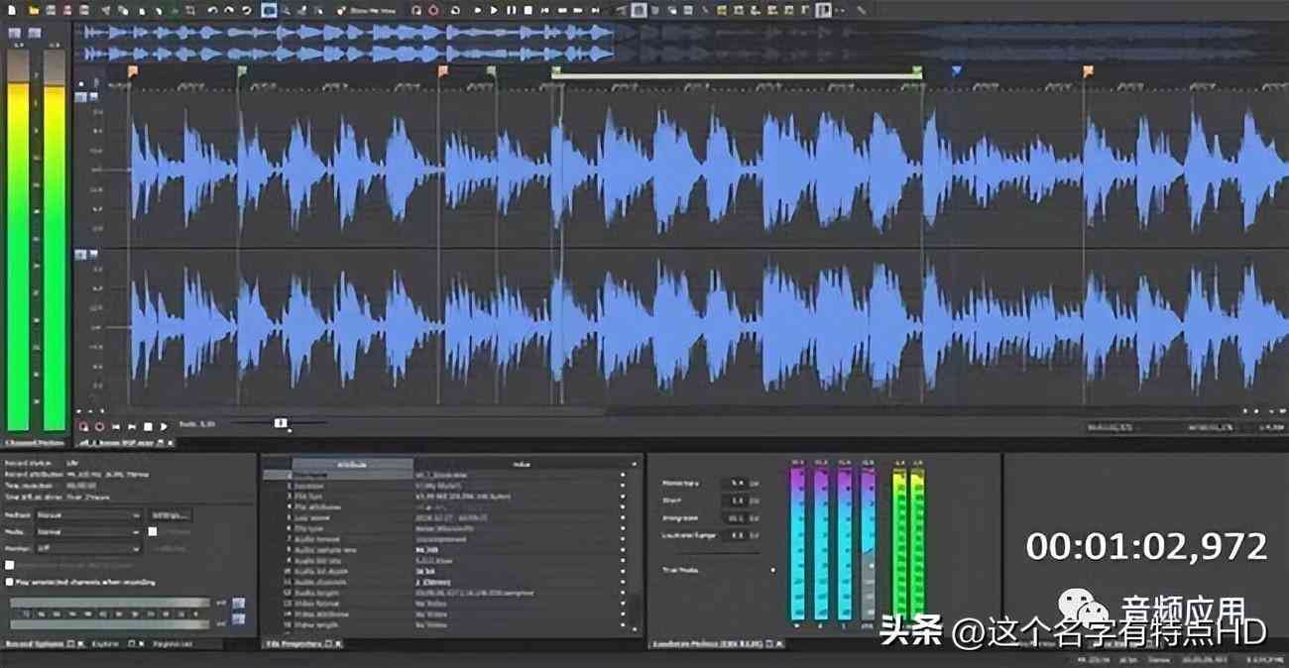Select the Audio sample rate row
Screen dimensions: 1289x668
[x=448, y=550]
